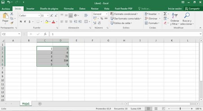Click the Increase Indent icon
The width and height of the screenshot is (203, 111).
click(80, 21)
